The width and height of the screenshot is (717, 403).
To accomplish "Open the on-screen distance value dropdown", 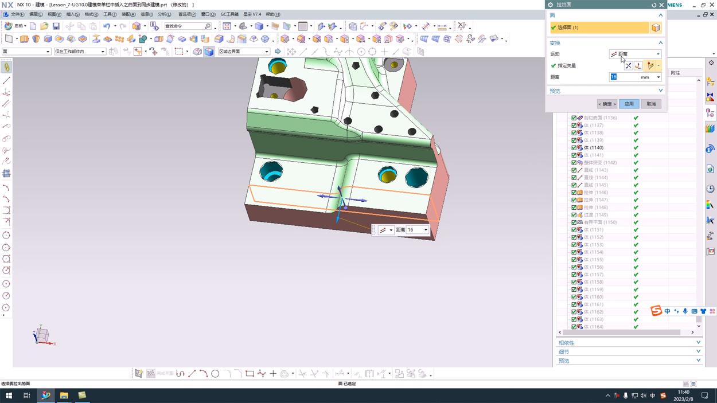I will (x=426, y=230).
